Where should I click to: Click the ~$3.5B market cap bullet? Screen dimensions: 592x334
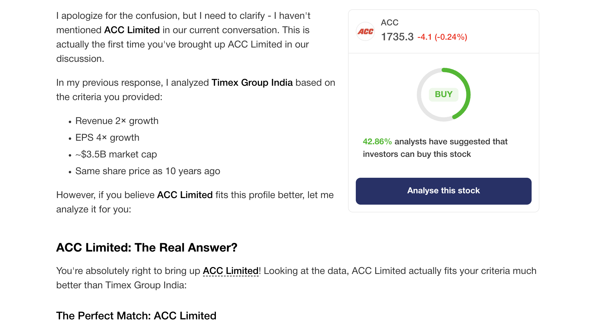(x=116, y=154)
